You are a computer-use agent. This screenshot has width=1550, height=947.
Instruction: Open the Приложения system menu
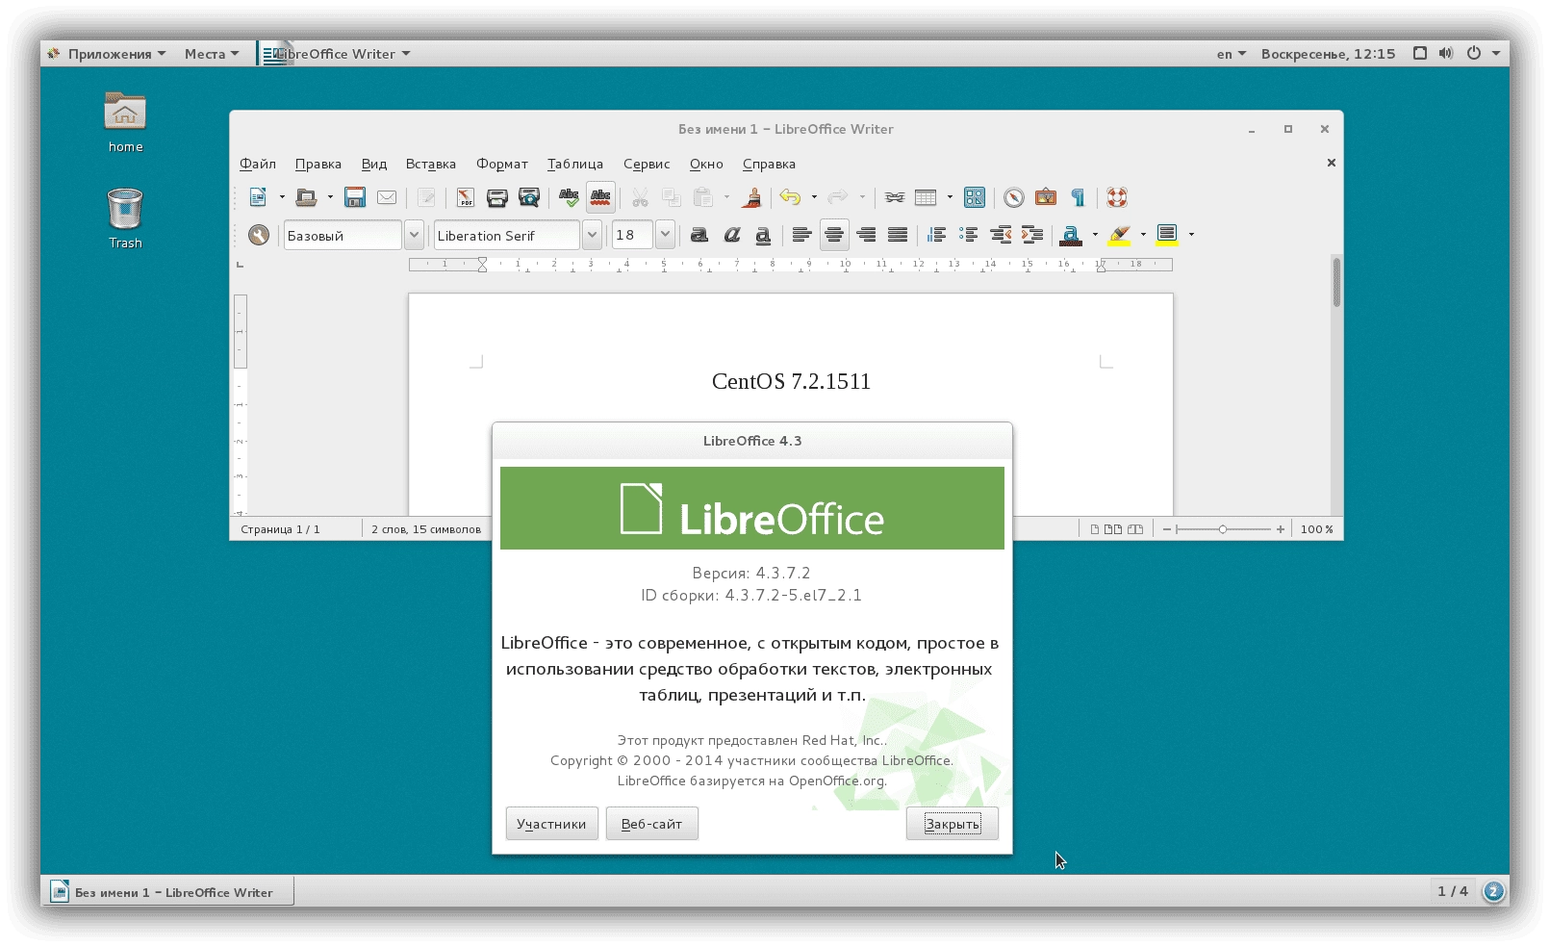(x=108, y=54)
